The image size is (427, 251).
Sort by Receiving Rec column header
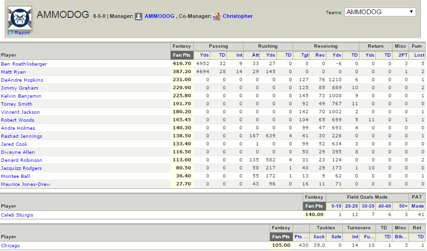320,55
